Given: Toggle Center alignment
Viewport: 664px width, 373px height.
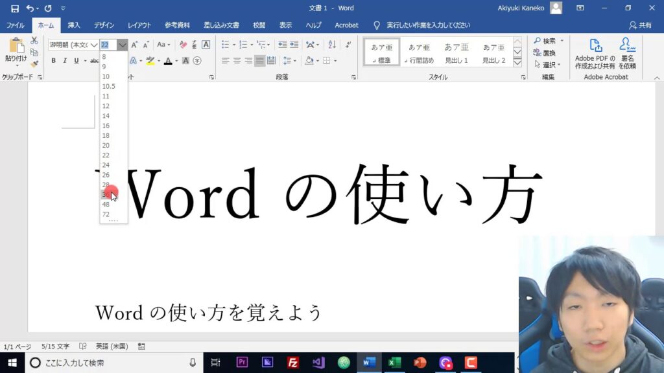Looking at the screenshot, I should click(x=237, y=61).
